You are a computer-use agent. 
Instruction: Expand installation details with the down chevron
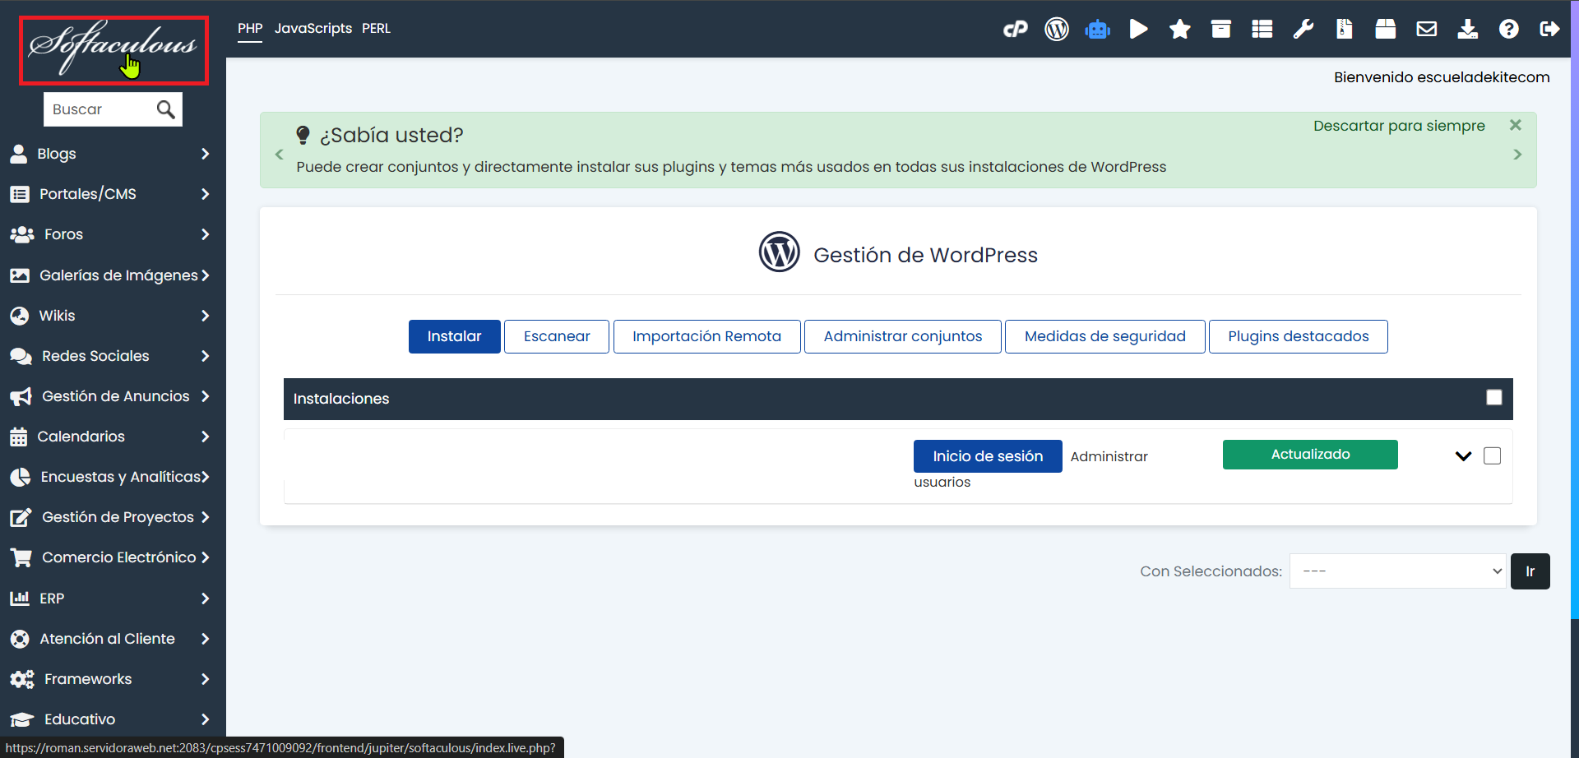1463,455
